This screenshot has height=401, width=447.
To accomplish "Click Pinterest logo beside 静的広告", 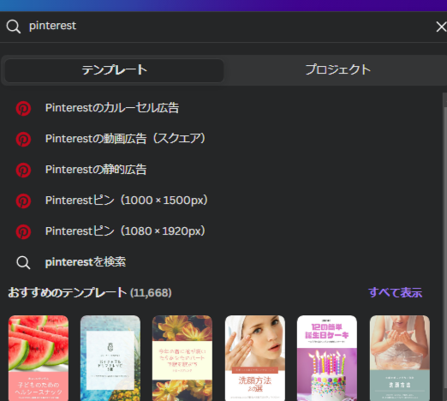I will point(23,171).
